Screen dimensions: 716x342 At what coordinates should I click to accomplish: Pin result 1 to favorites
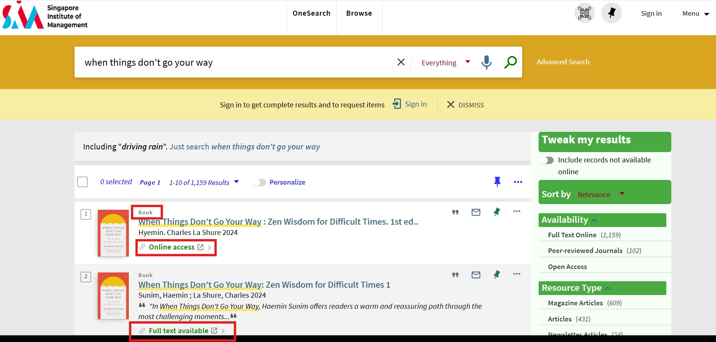click(497, 212)
